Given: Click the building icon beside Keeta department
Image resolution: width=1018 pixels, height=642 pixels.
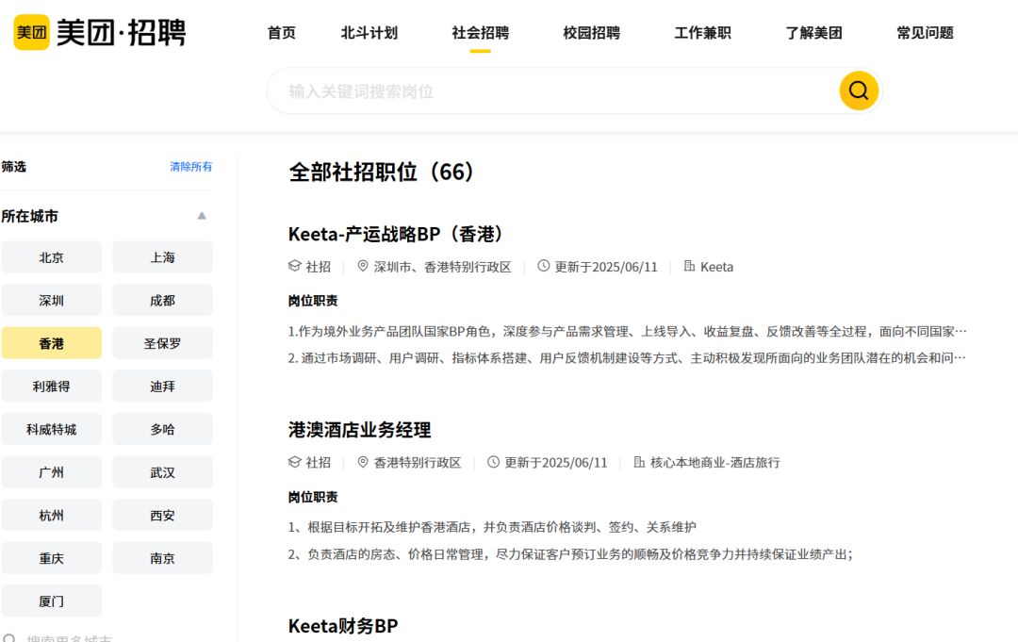Looking at the screenshot, I should coord(689,266).
